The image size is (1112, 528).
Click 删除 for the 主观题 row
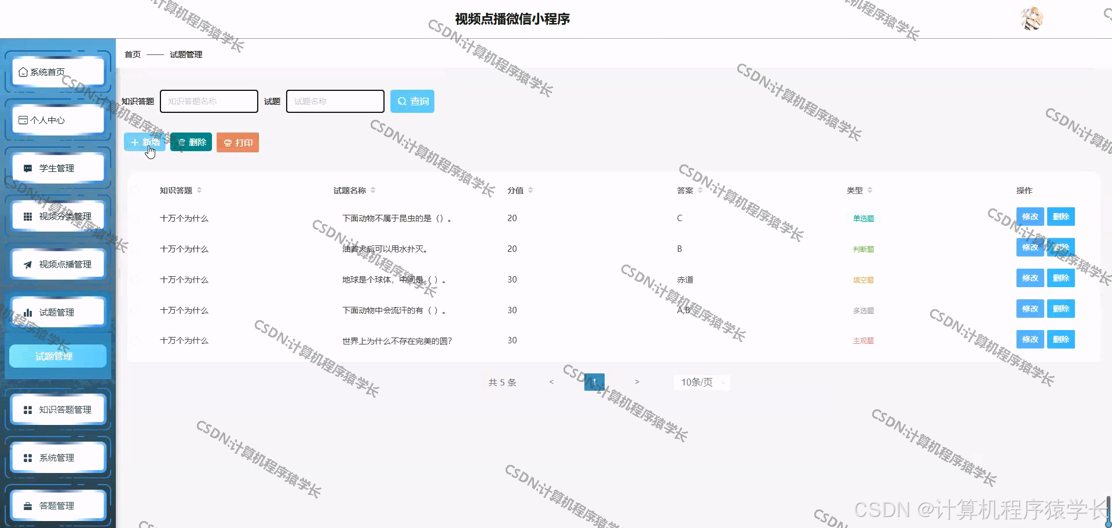pyautogui.click(x=1061, y=339)
